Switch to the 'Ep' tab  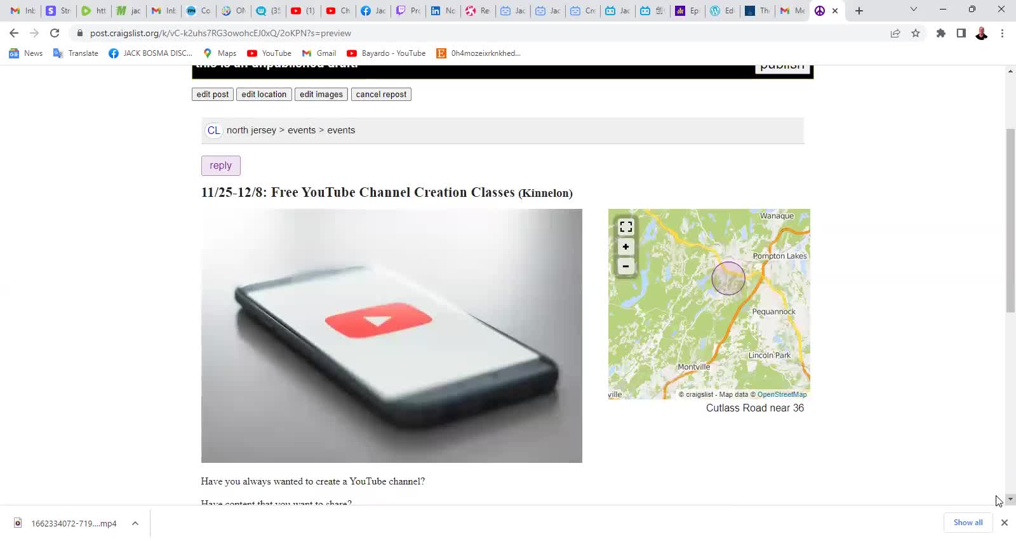(x=687, y=11)
